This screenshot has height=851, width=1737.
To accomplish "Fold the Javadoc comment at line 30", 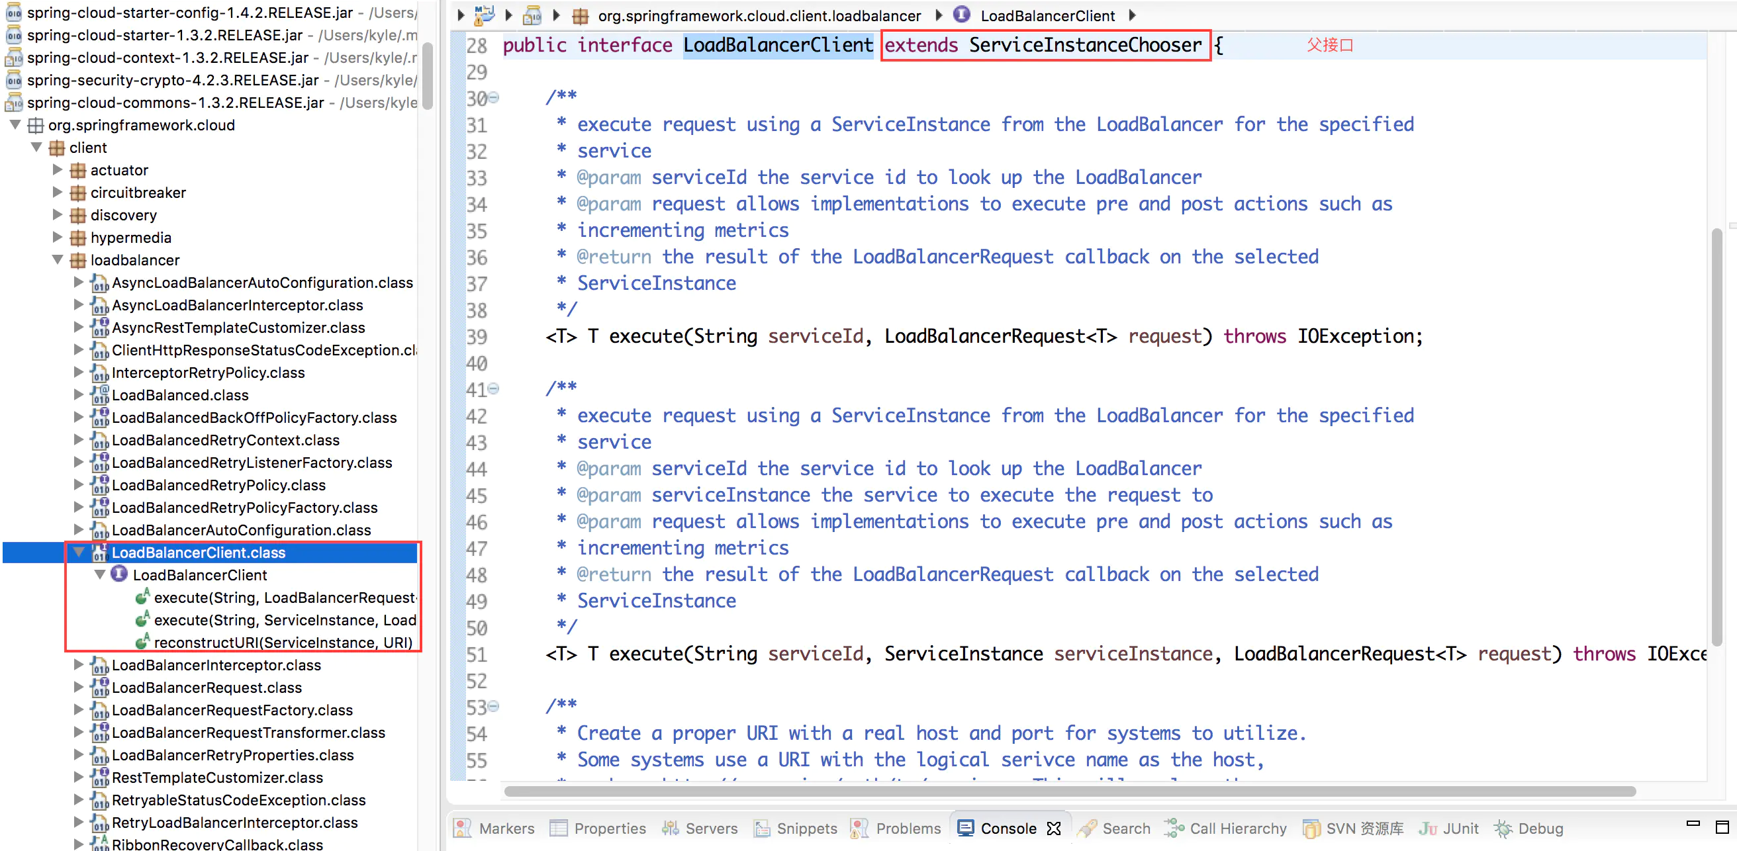I will 494,98.
